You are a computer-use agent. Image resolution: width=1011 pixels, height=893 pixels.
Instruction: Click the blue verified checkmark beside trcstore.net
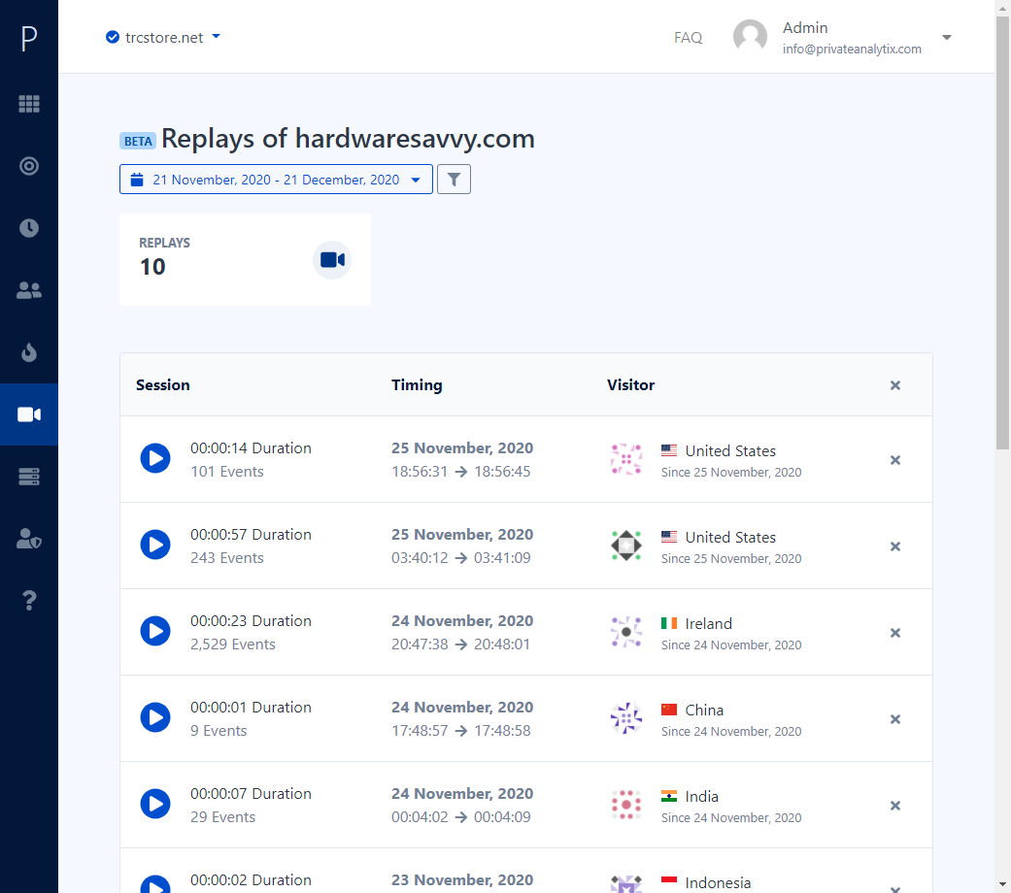tap(113, 37)
